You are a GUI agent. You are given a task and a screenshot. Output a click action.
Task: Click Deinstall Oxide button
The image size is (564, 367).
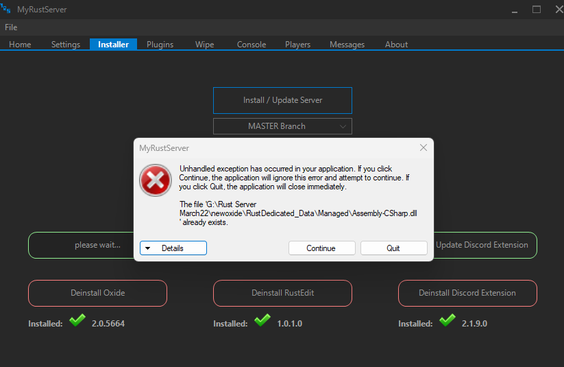click(x=97, y=293)
